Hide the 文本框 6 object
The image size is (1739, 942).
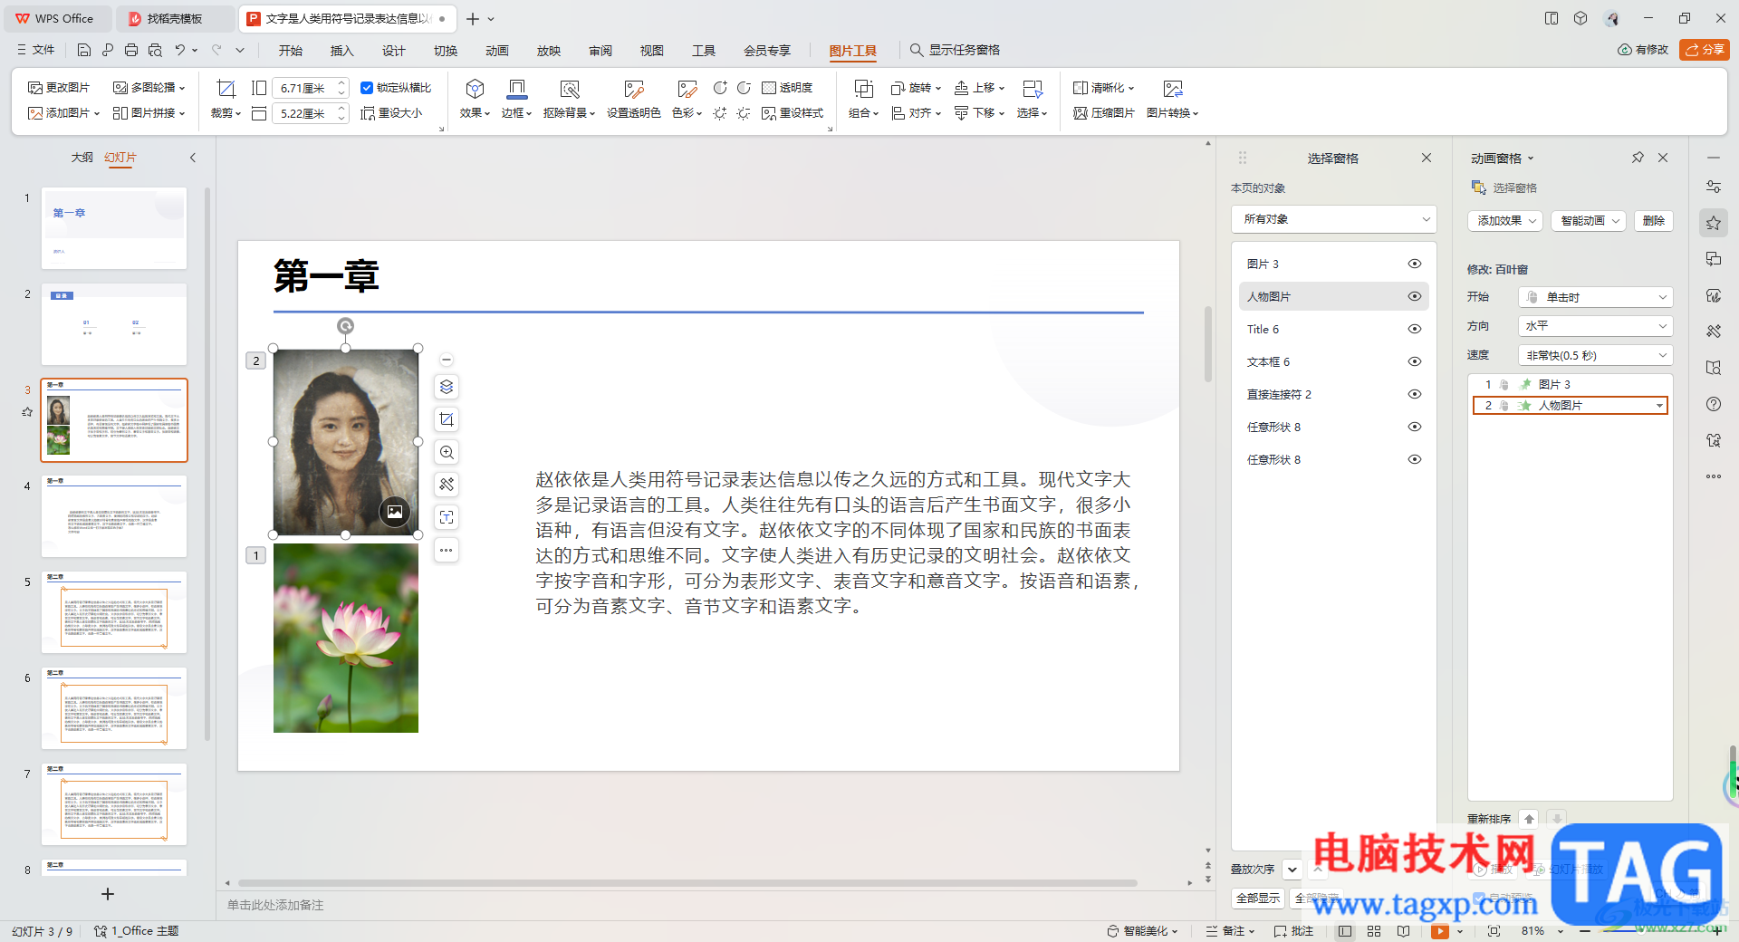pyautogui.click(x=1415, y=361)
